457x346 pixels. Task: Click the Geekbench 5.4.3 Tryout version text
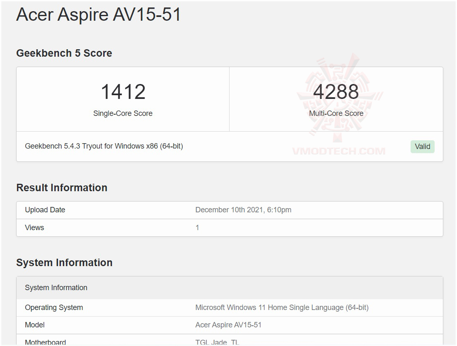(x=104, y=146)
